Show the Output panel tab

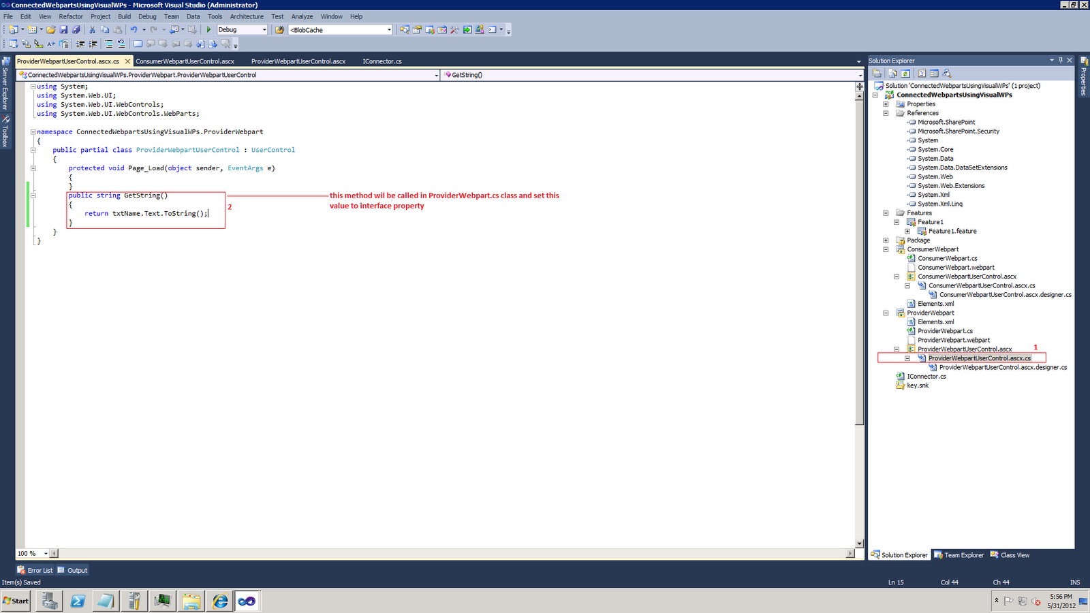(72, 571)
